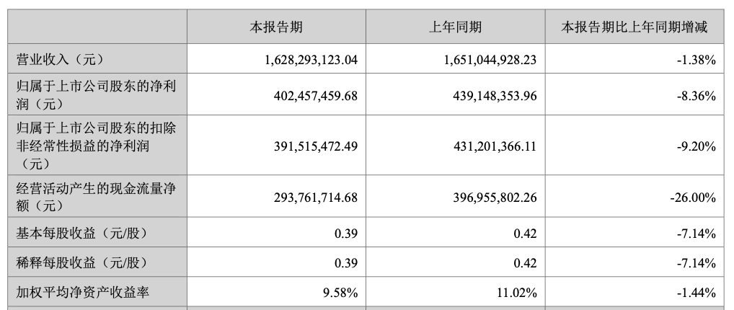Click 归属于上市公司股东的净利润 row label
This screenshot has height=310, width=734.
point(96,95)
